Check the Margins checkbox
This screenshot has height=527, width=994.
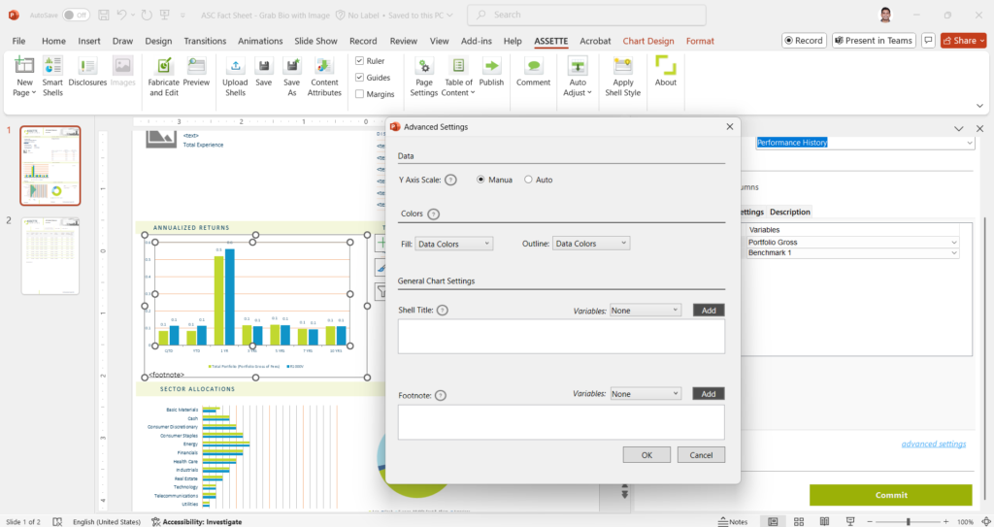359,94
